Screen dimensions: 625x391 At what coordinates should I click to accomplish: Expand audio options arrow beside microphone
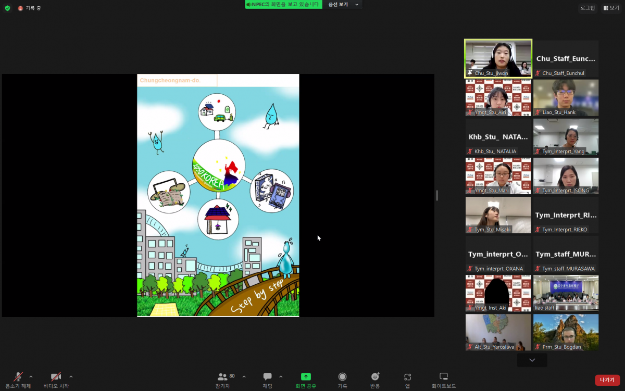(31, 376)
